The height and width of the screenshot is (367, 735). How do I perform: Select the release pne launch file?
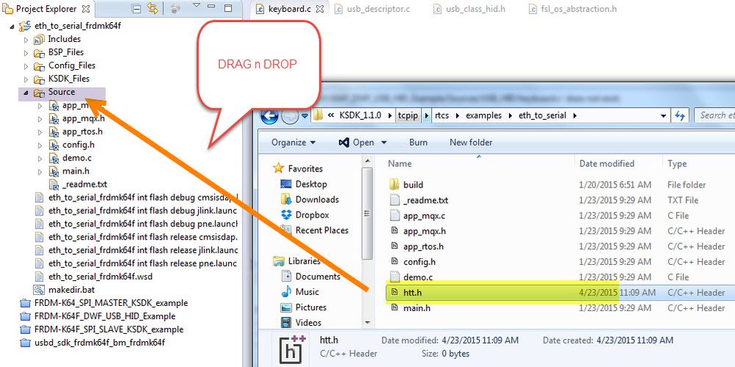click(x=143, y=263)
